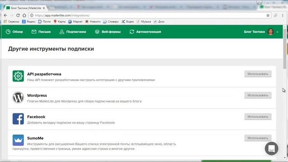
Task: Open Почта bookmark
Action: tap(44, 22)
